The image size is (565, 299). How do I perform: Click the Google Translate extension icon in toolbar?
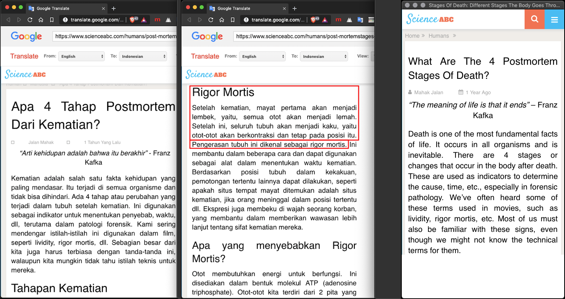(361, 20)
